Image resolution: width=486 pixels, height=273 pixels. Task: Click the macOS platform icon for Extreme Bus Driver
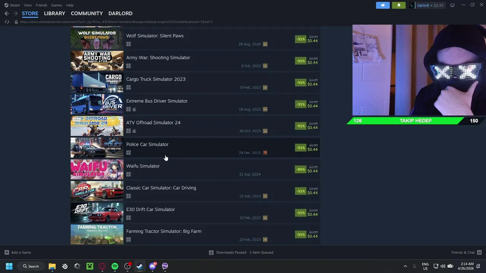point(134,109)
